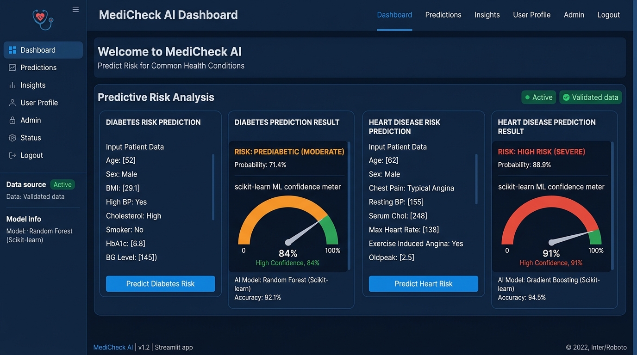
Task: Click the heart disease result panel scrollbar
Action: pos(612,206)
